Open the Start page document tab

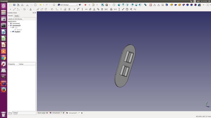tap(41, 113)
